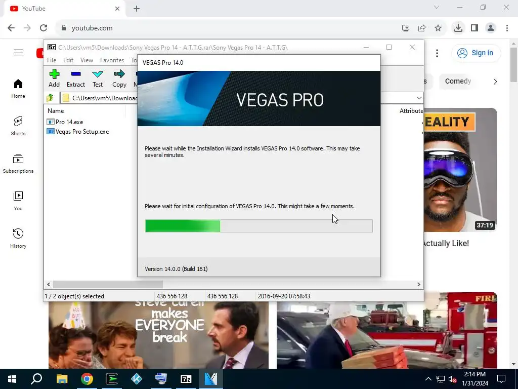The width and height of the screenshot is (518, 389).
Task: Reload the YouTube page
Action: pyautogui.click(x=44, y=28)
